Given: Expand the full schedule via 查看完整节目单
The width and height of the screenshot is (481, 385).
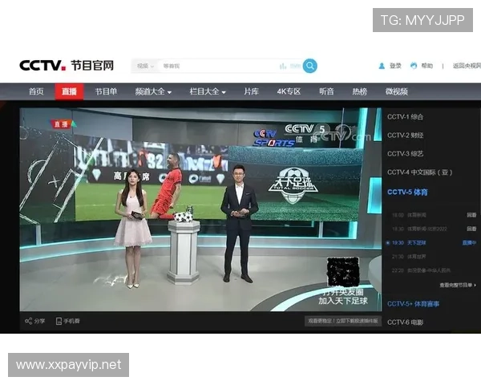Looking at the screenshot, I should [457, 285].
